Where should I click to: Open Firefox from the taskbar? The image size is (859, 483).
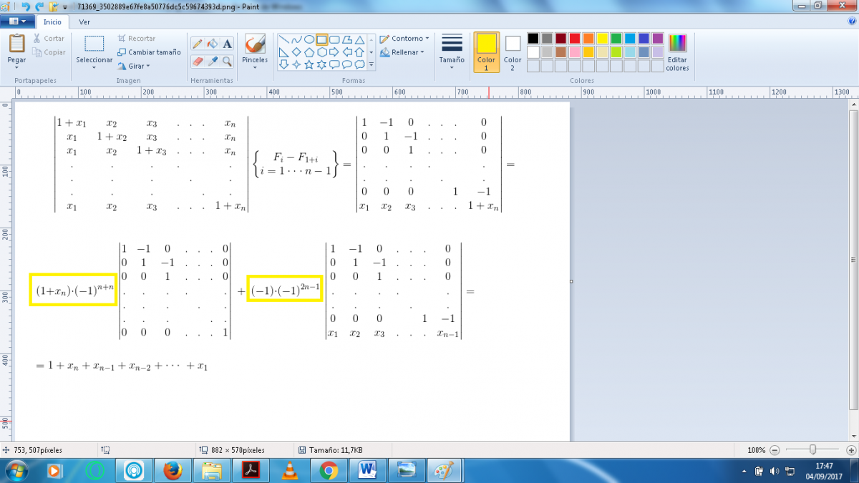tap(173, 470)
